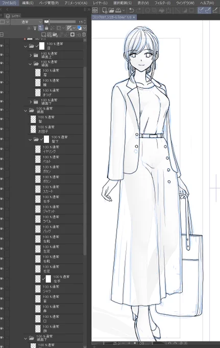Click the Deselect icon in command bar
This screenshot has height=348, width=220.
tap(178, 10)
